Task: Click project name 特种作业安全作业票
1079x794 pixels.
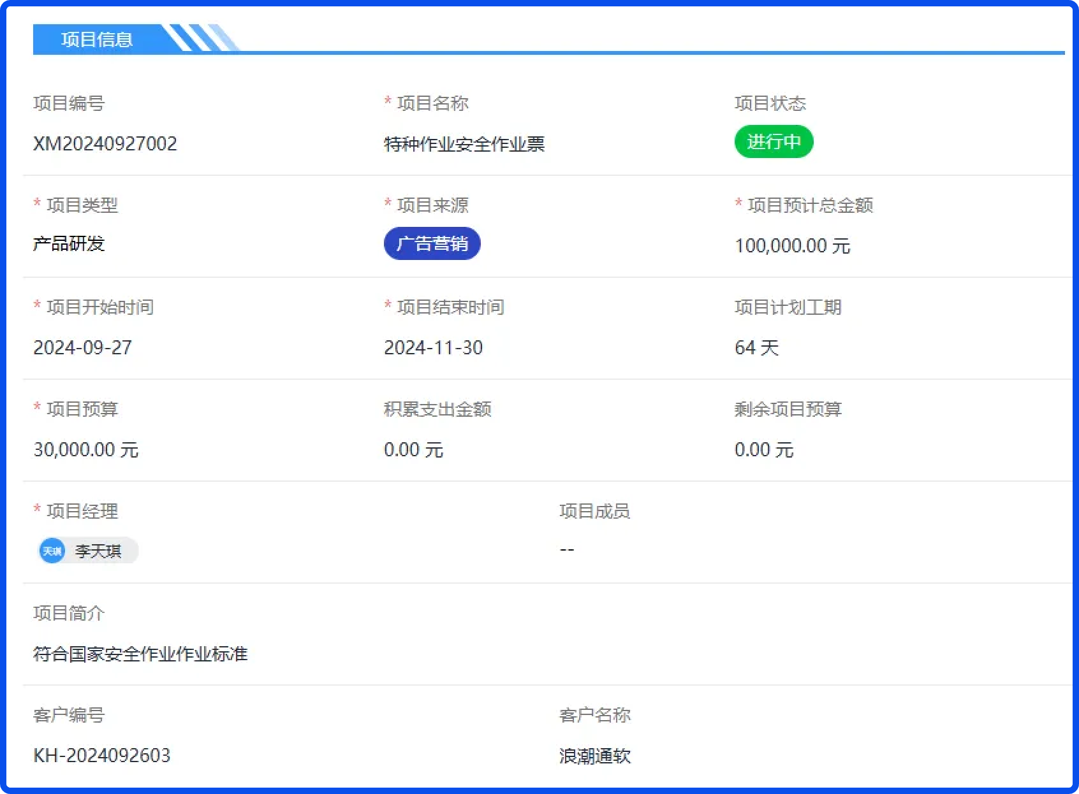Action: (464, 144)
